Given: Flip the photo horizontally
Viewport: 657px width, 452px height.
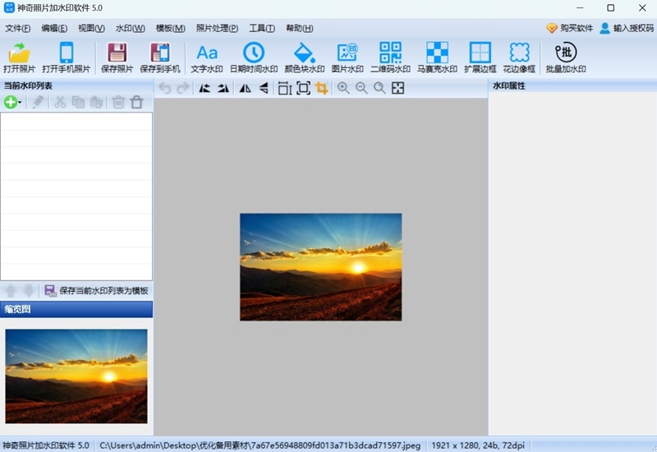Looking at the screenshot, I should (x=245, y=88).
